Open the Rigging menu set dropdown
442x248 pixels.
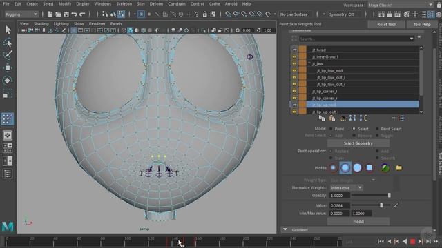click(x=21, y=14)
